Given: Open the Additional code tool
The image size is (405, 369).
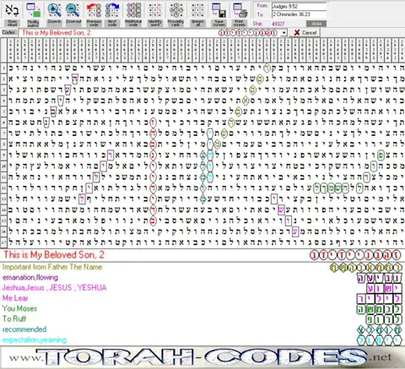Looking at the screenshot, I should [x=133, y=14].
